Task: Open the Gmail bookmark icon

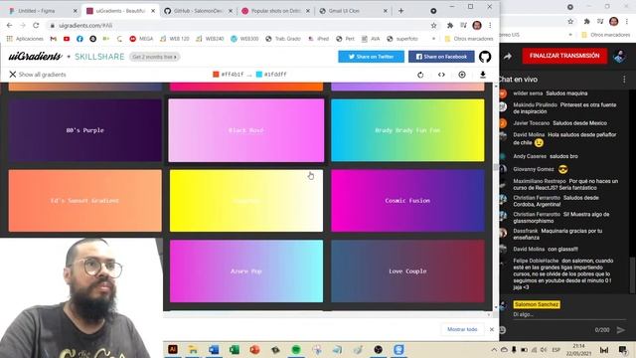Action: [53, 39]
